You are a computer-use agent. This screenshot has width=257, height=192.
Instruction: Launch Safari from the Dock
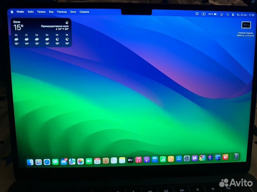click(x=47, y=162)
